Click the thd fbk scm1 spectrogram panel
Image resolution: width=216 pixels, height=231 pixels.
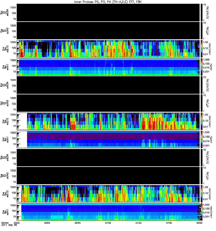108,139
